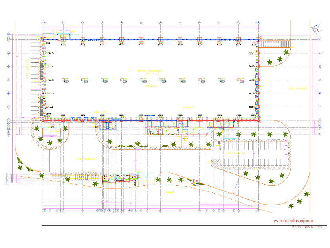Click the AVENIDA street label
The width and height of the screenshot is (330, 248).
[x=170, y=192]
